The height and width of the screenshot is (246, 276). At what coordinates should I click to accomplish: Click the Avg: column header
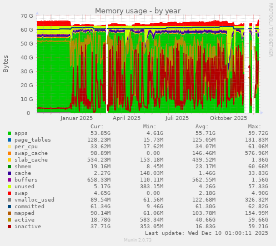click(x=202, y=127)
